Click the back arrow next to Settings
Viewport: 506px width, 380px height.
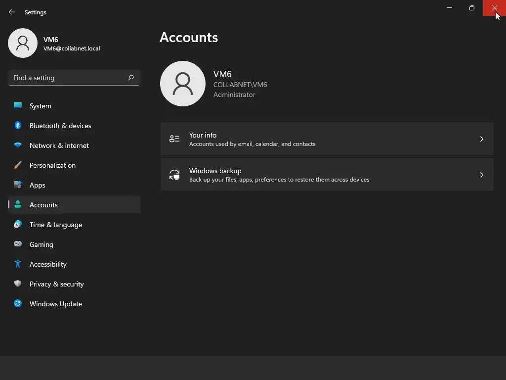click(12, 12)
